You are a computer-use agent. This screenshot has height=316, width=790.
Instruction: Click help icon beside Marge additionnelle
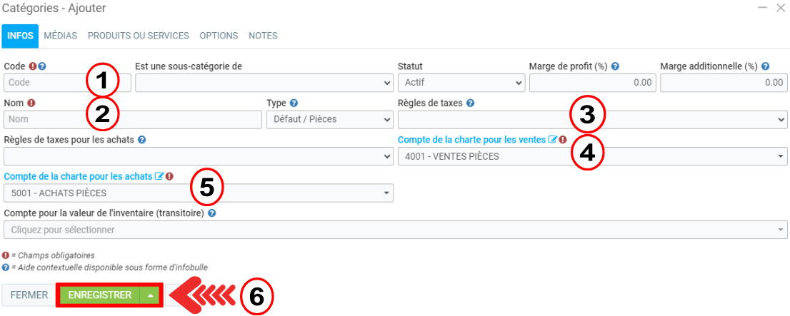765,66
